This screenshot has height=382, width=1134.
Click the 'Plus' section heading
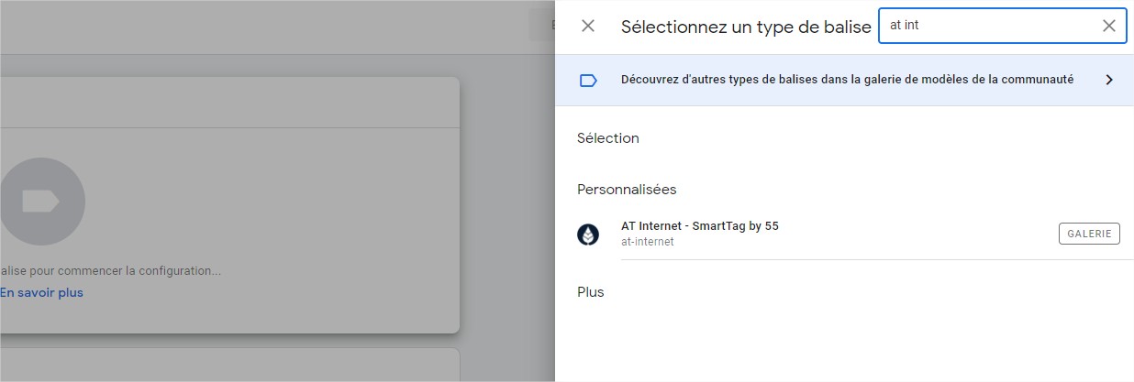click(x=591, y=292)
